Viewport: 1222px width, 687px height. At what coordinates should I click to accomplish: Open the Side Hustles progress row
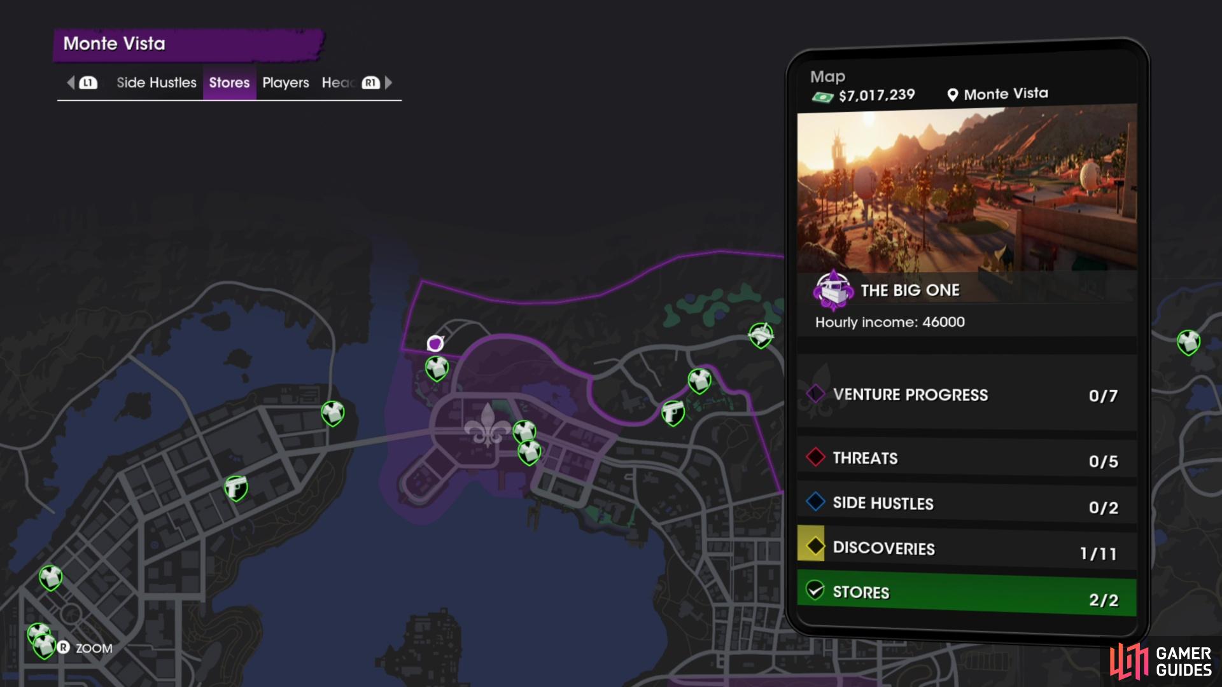coord(966,504)
